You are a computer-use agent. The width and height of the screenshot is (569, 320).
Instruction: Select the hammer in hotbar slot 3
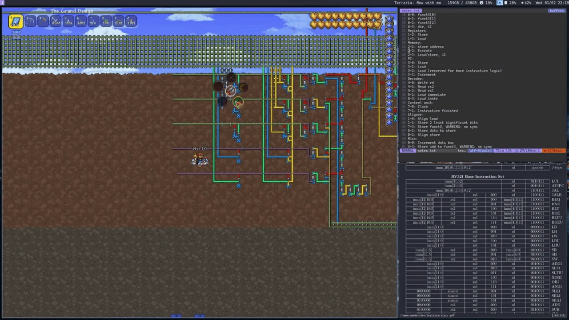pos(43,21)
